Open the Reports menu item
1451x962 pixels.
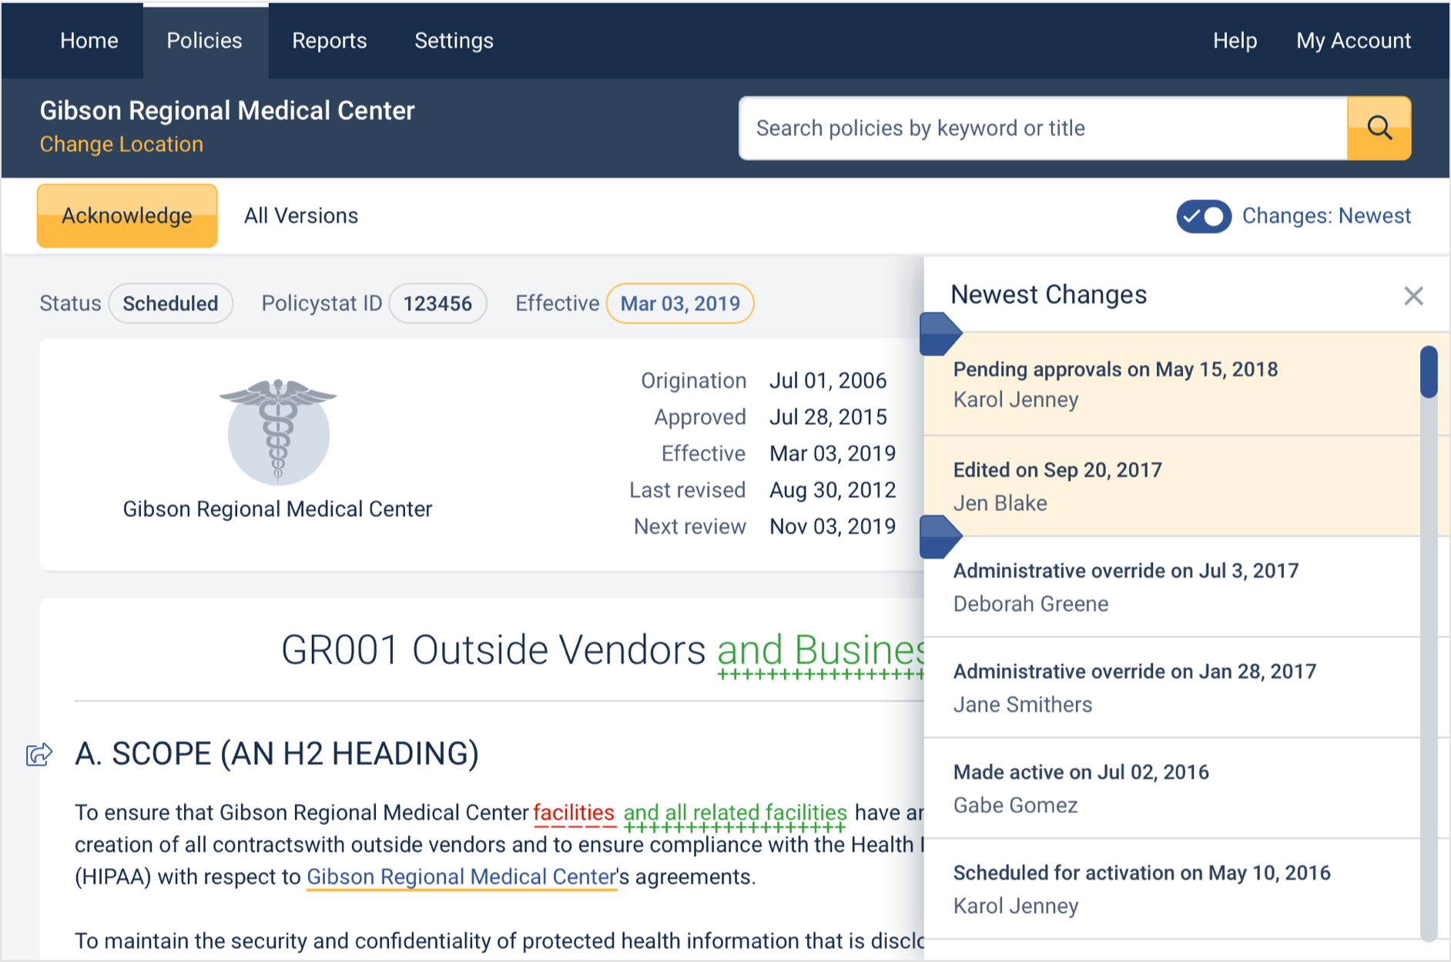[330, 41]
